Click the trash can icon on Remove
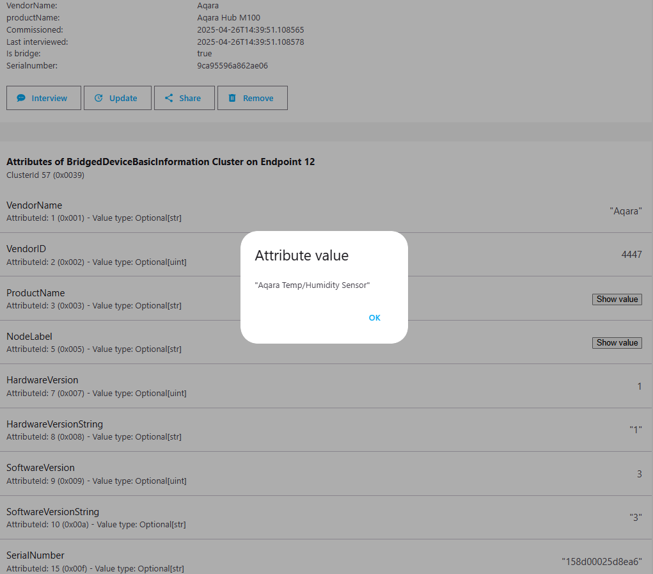This screenshot has width=653, height=574. click(x=232, y=98)
